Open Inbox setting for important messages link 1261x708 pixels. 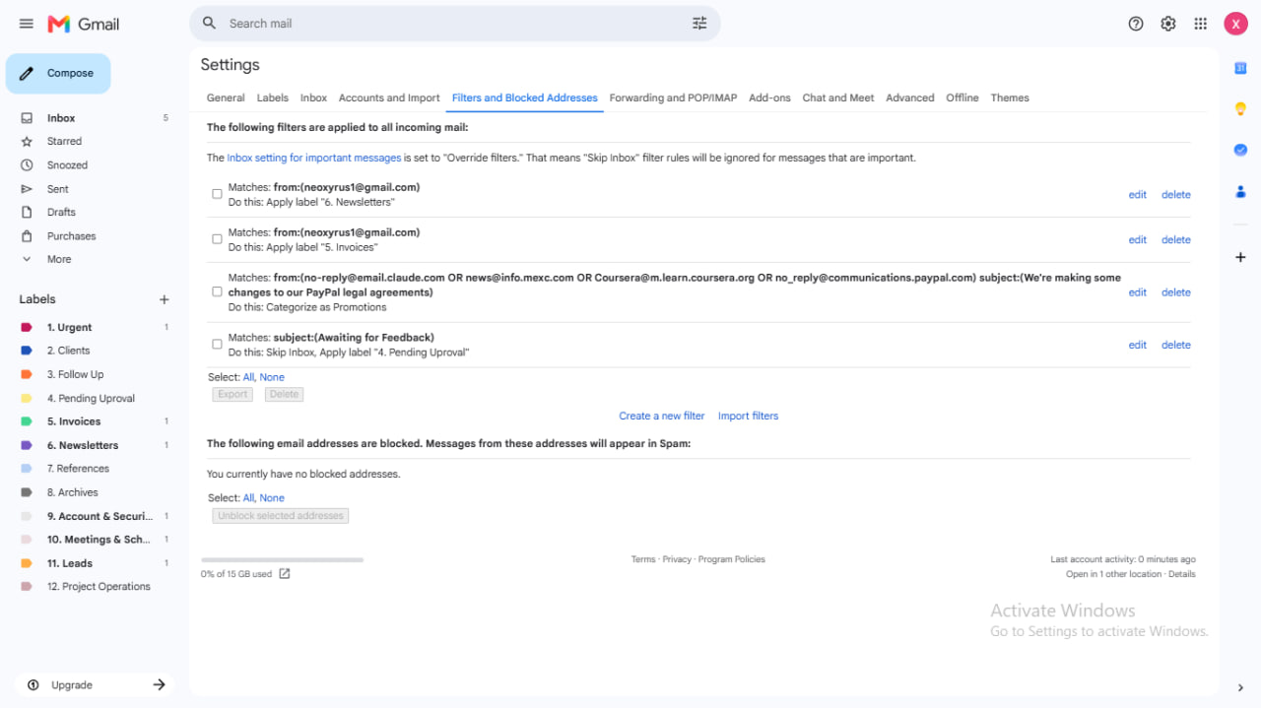point(314,158)
